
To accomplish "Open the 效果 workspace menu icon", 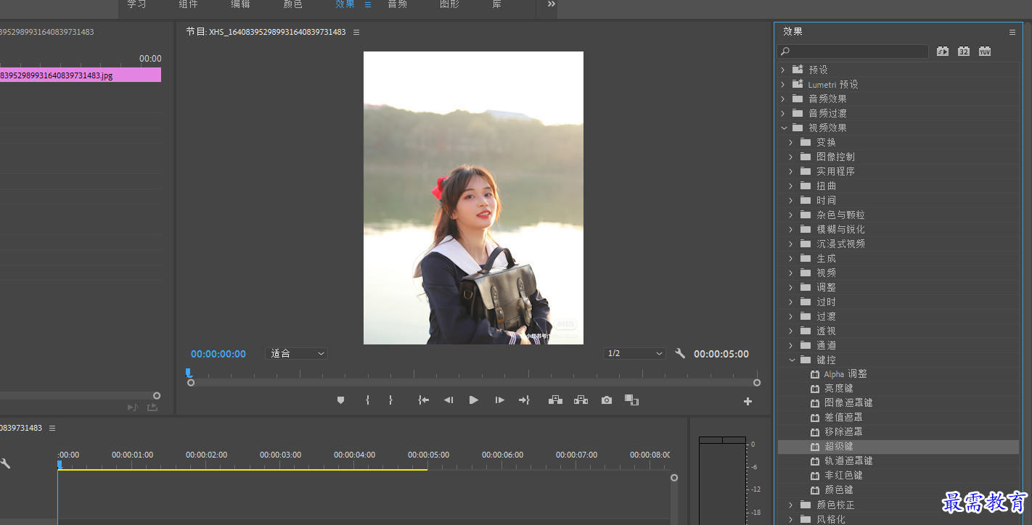I will click(368, 4).
